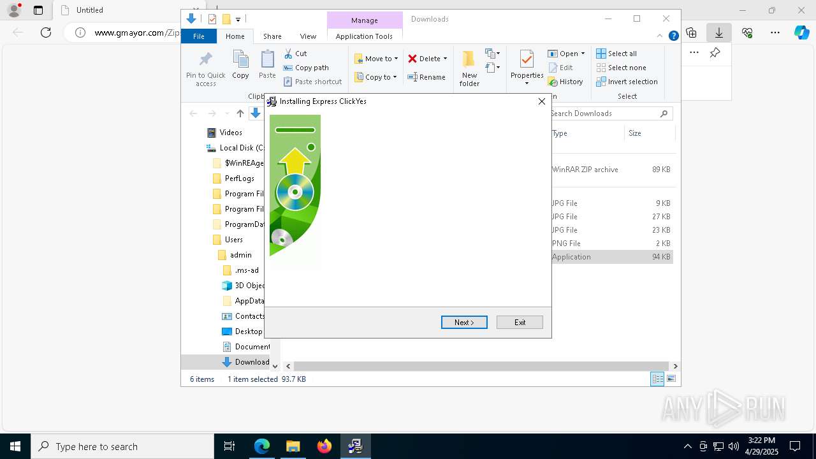816x459 pixels.
Task: Open the File tab in Explorer
Action: click(x=199, y=36)
